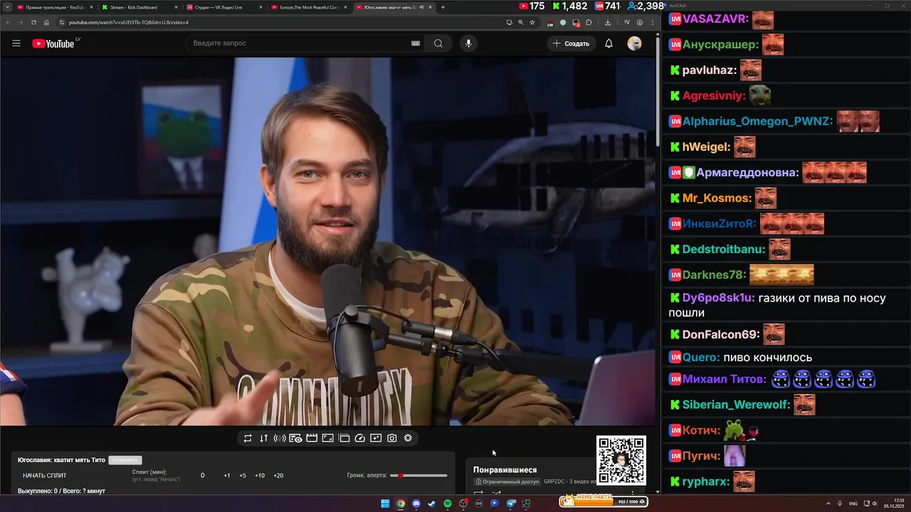This screenshot has width=911, height=512.
Task: Click the Kick viewer count 1,482
Action: [569, 6]
